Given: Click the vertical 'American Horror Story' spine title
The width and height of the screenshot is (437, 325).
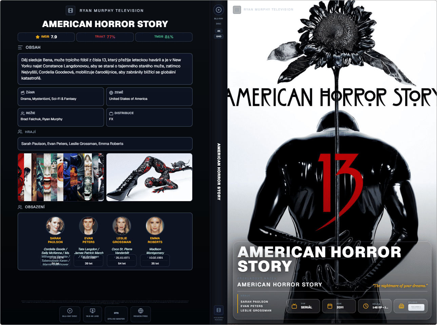Looking at the screenshot, I should tap(219, 172).
